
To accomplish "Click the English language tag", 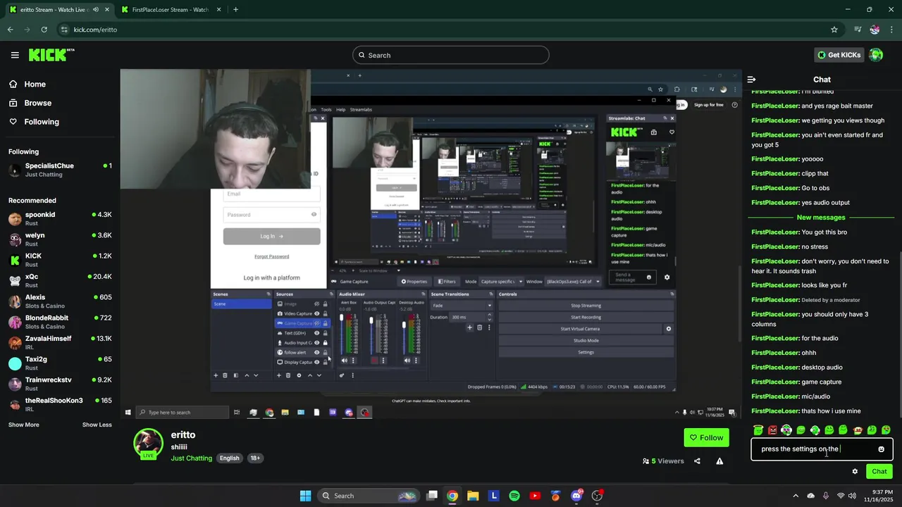I will pyautogui.click(x=229, y=458).
